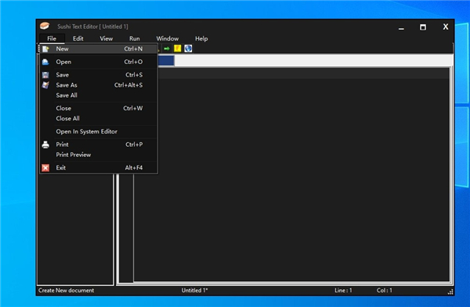Close the File menu via File header
Screen dimensions: 470x307
pos(52,38)
